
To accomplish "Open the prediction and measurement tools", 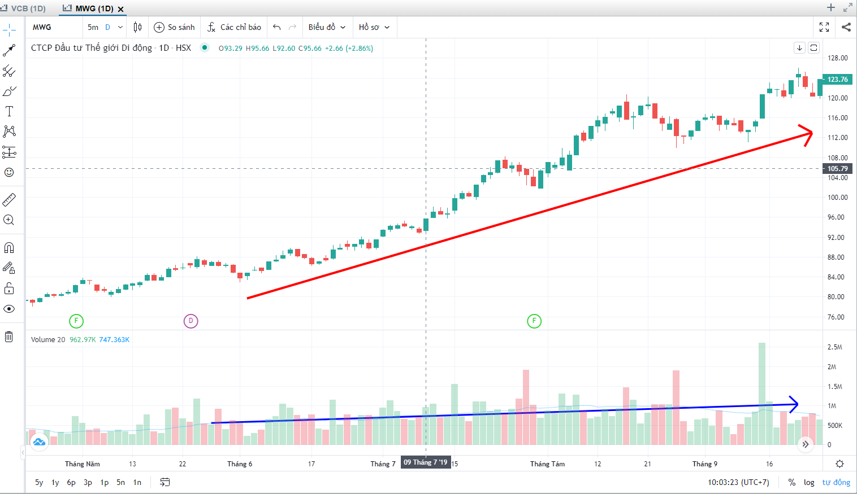I will (9, 152).
